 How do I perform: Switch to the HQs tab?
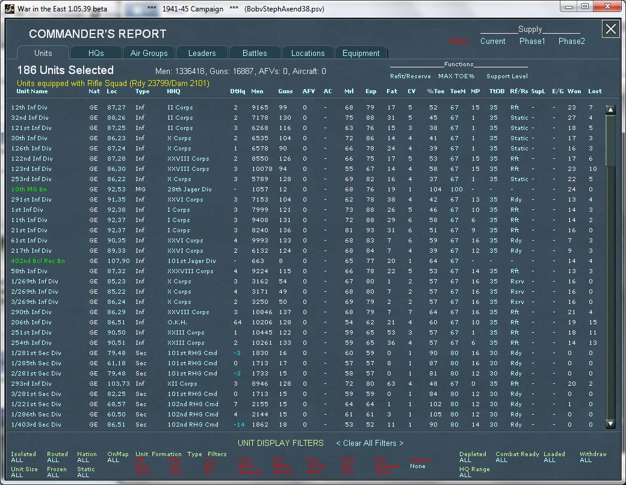point(96,53)
